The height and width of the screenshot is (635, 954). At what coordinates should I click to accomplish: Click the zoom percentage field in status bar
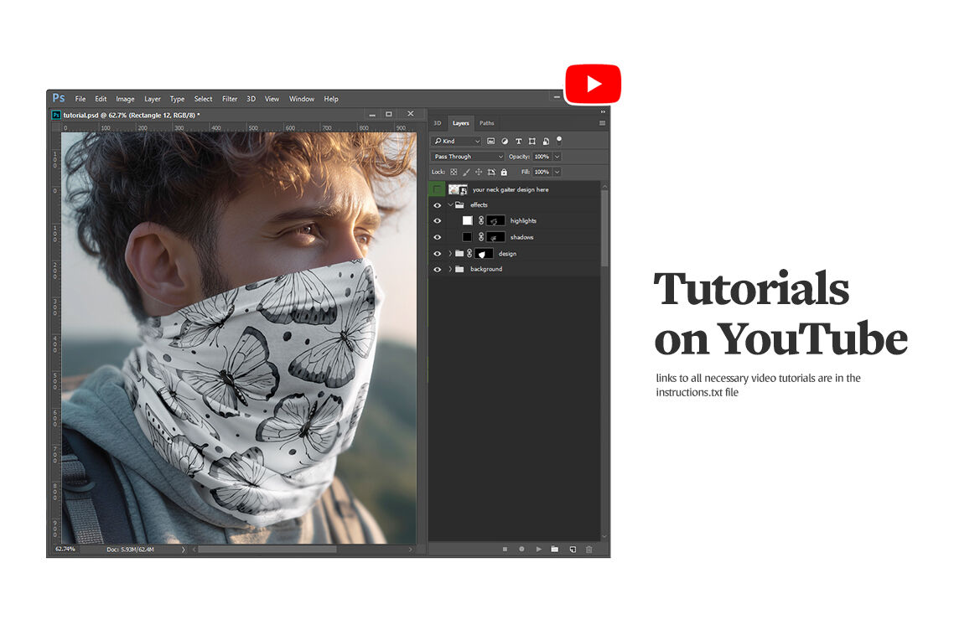click(65, 549)
